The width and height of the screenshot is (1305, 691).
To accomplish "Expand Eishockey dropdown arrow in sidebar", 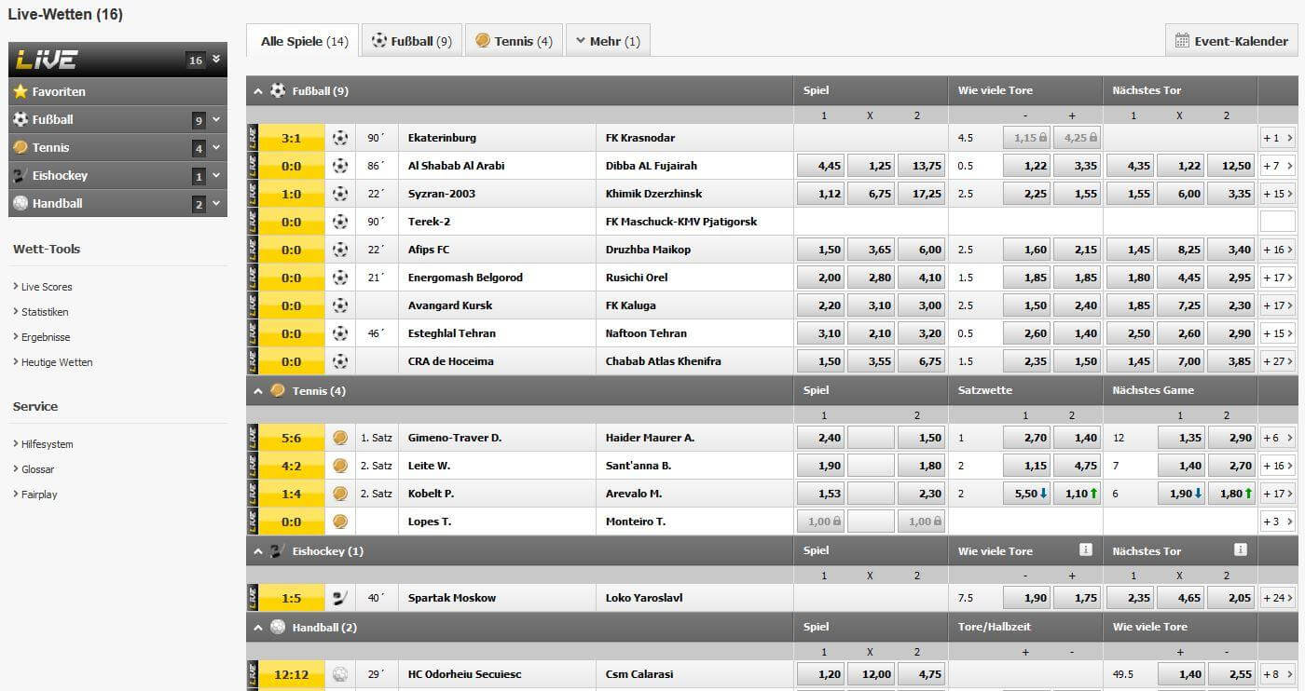I will (216, 175).
